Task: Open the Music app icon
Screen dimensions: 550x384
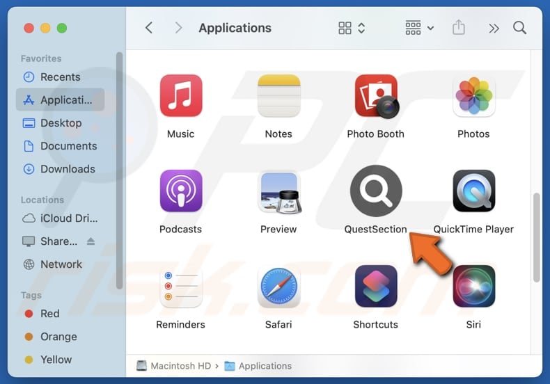Action: 180,95
